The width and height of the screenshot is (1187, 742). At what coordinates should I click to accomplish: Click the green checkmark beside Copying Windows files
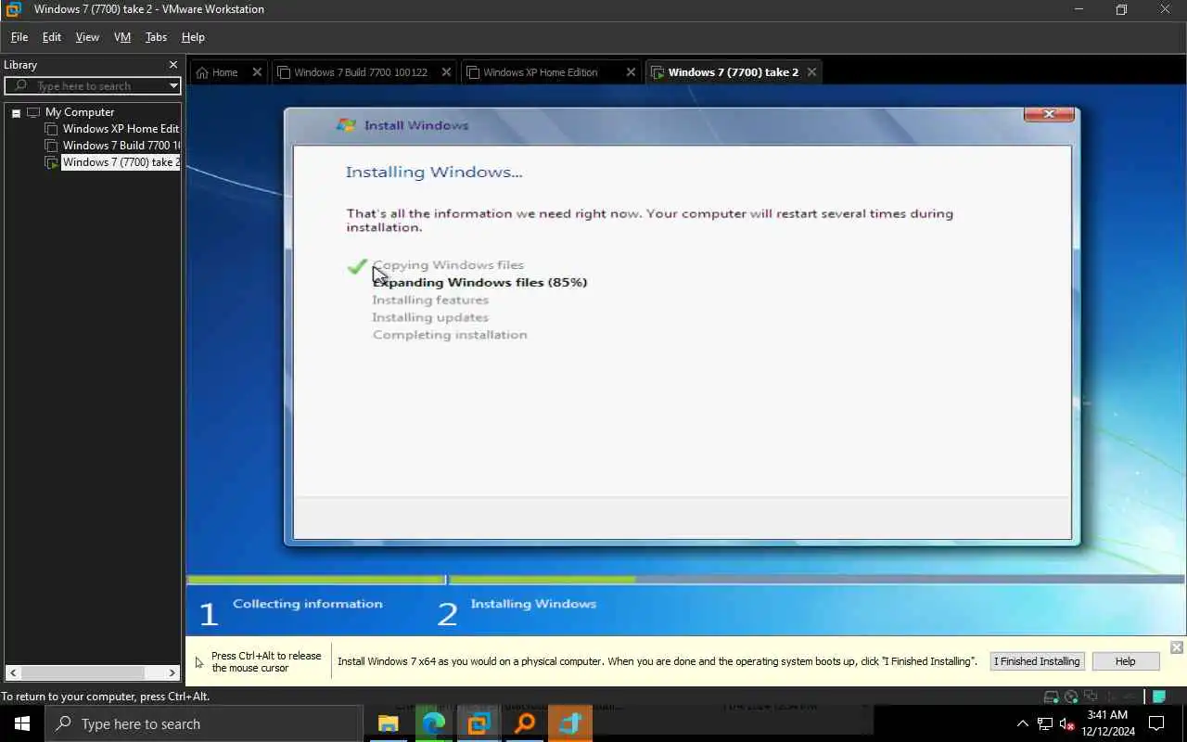pyautogui.click(x=356, y=266)
